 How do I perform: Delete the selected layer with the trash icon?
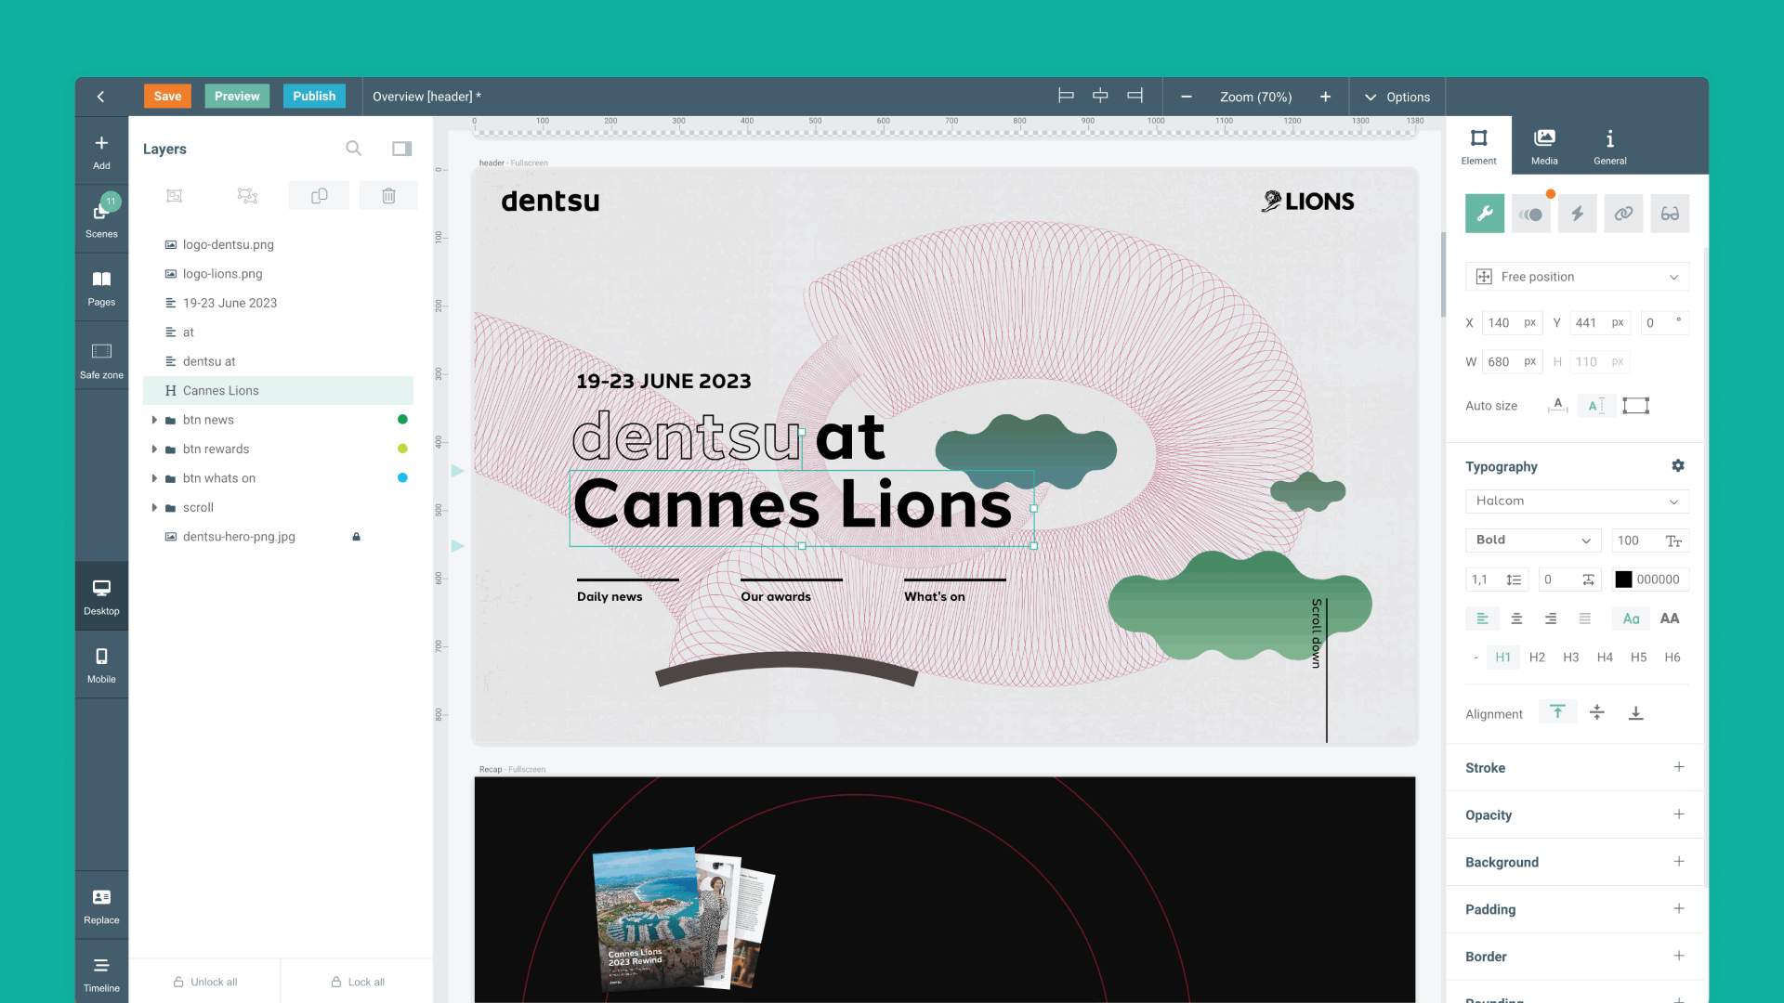coord(388,195)
